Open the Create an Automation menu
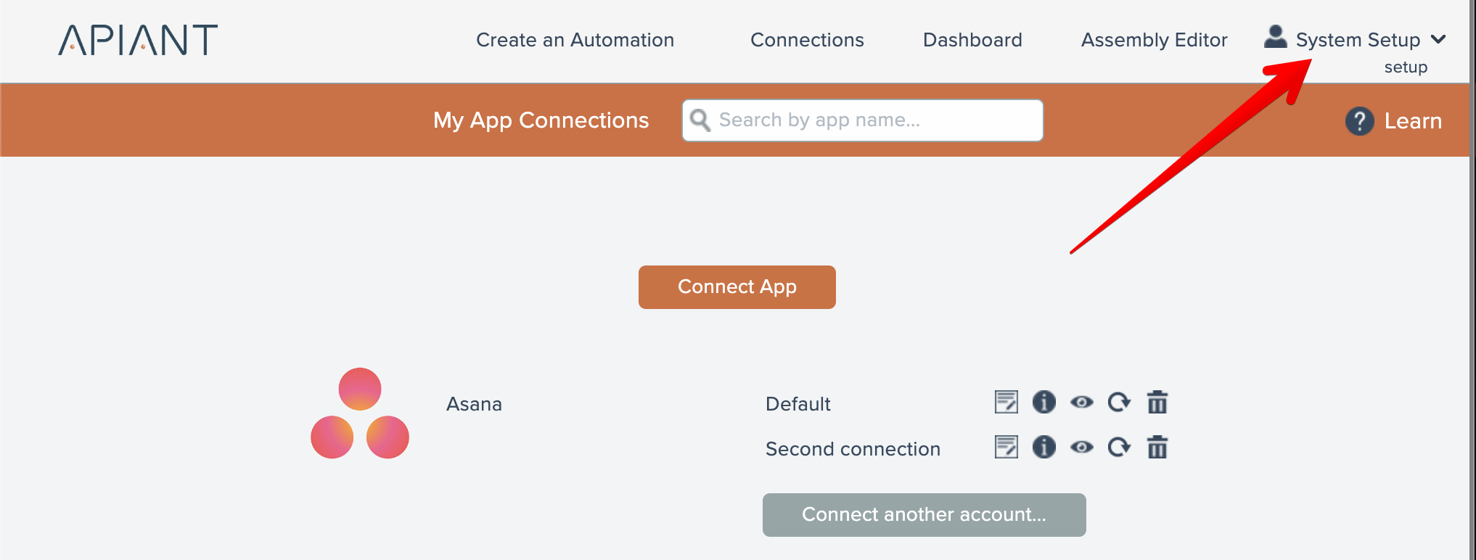The height and width of the screenshot is (560, 1476). pos(575,40)
